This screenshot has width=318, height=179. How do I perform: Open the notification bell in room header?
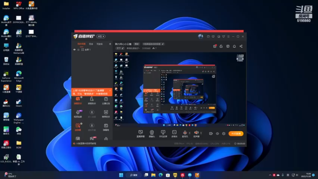234,46
